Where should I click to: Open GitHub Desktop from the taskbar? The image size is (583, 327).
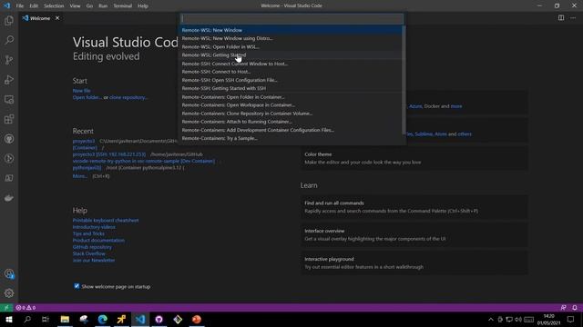coord(159,319)
